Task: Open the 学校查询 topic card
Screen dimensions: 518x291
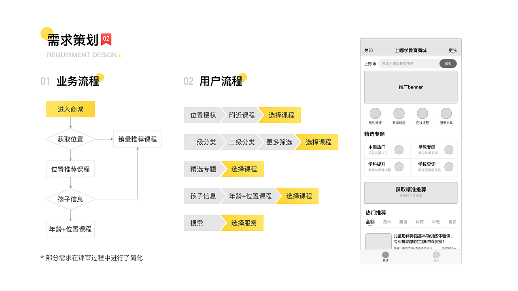Action: click(x=434, y=167)
